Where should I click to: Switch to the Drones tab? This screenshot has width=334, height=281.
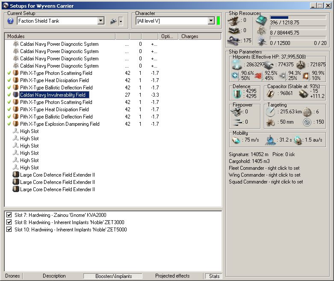13,276
